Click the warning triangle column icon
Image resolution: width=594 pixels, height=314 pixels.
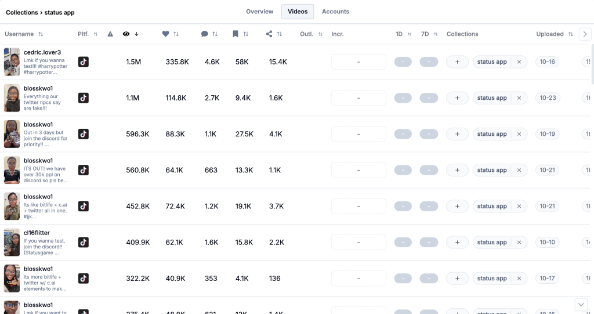pyautogui.click(x=110, y=34)
